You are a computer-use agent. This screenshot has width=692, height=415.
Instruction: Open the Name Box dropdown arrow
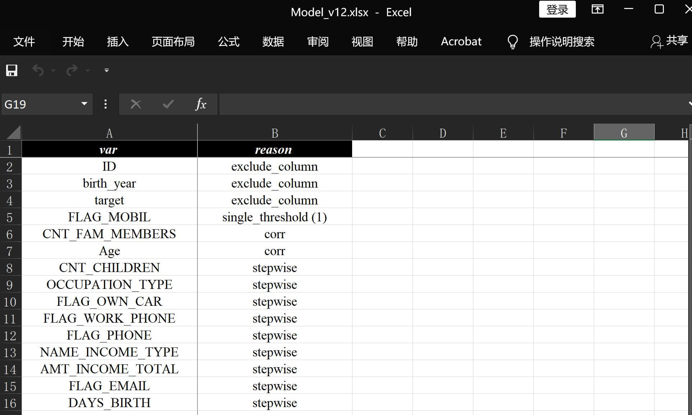pyautogui.click(x=84, y=104)
